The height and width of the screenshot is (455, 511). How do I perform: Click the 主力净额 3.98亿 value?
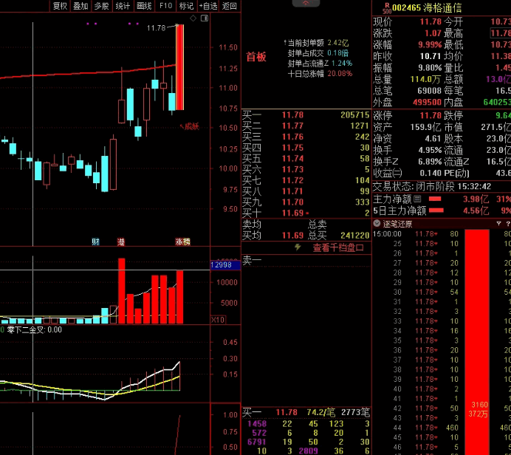point(476,199)
